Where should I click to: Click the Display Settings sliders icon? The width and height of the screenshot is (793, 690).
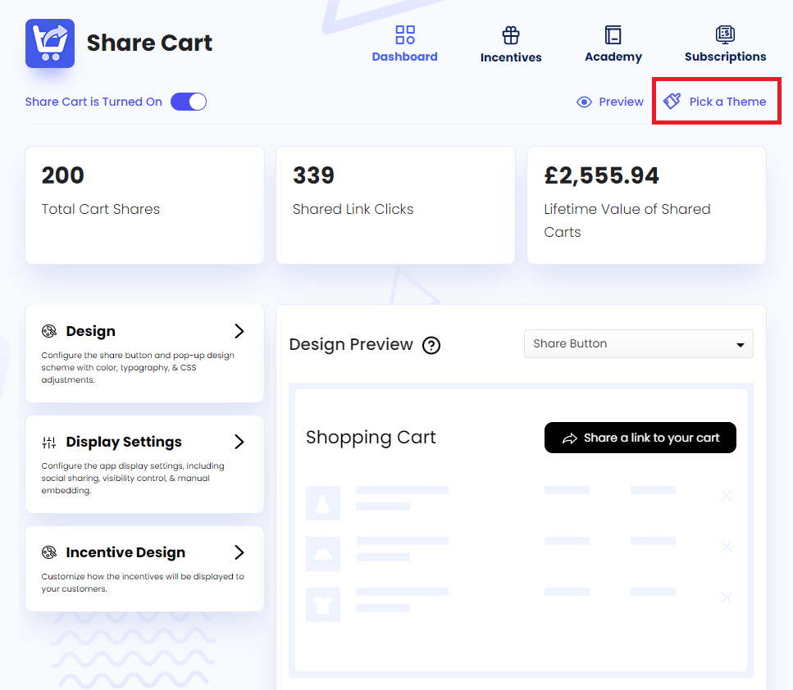(47, 442)
